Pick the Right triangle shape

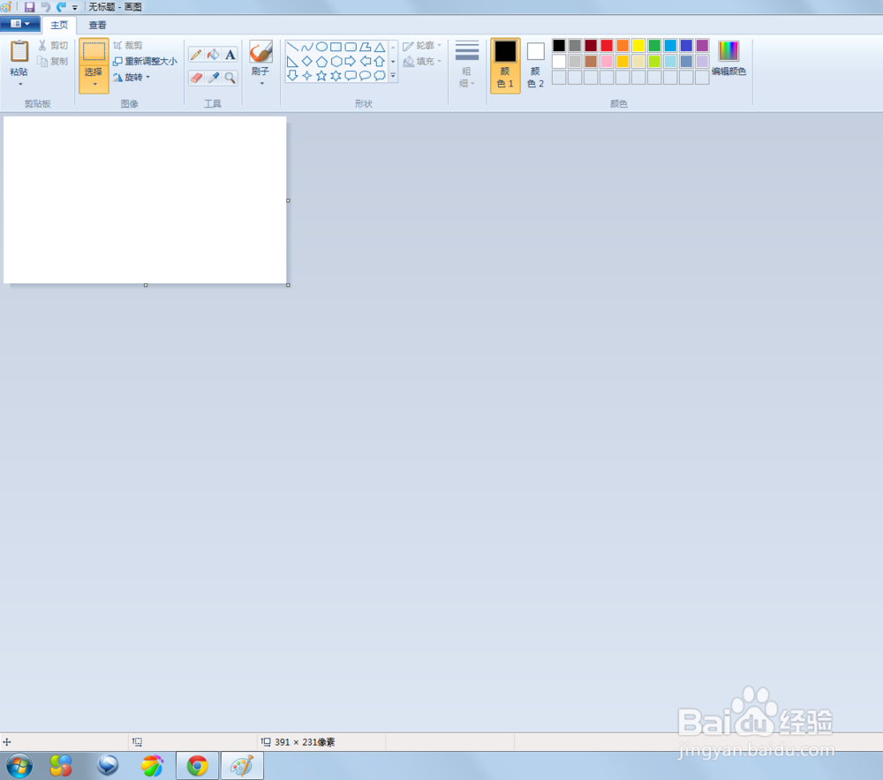point(292,62)
